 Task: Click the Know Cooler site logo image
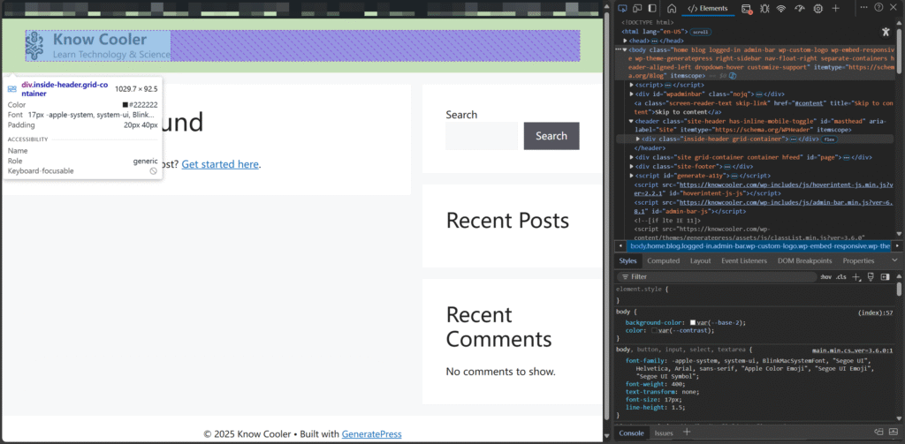(34, 46)
